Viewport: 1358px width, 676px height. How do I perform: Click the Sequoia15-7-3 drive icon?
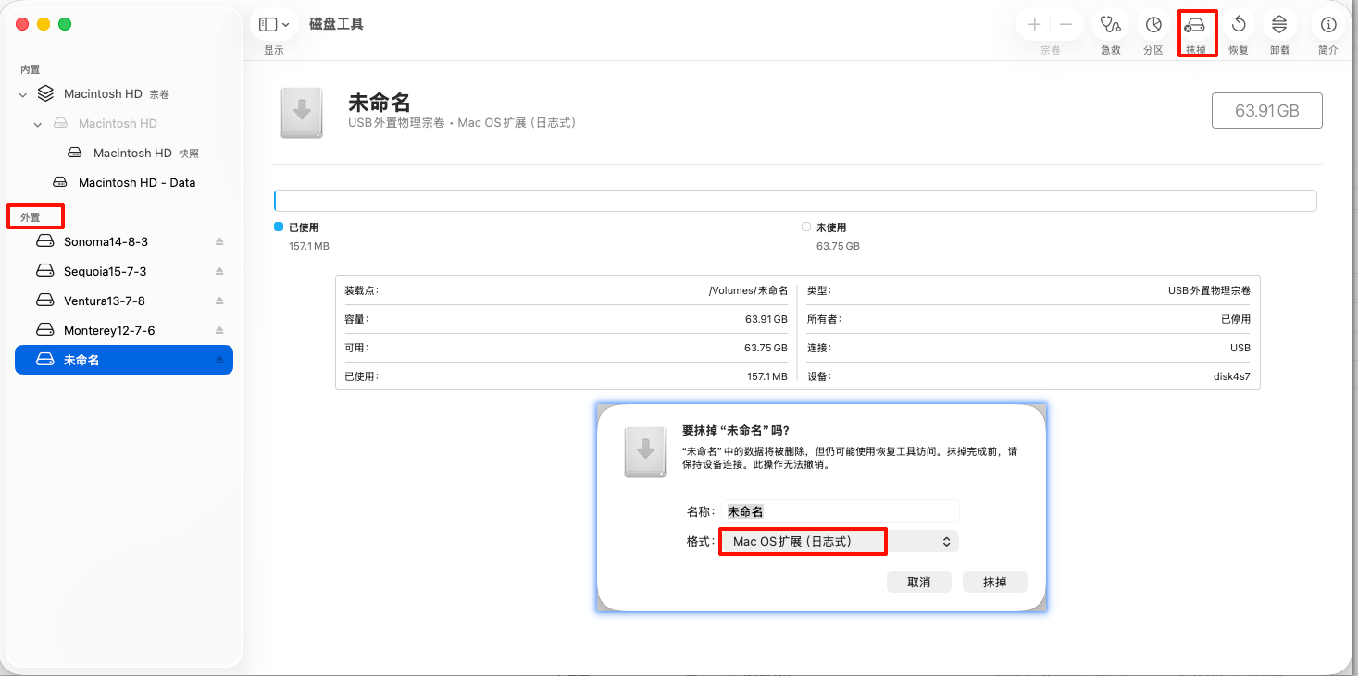tap(45, 272)
